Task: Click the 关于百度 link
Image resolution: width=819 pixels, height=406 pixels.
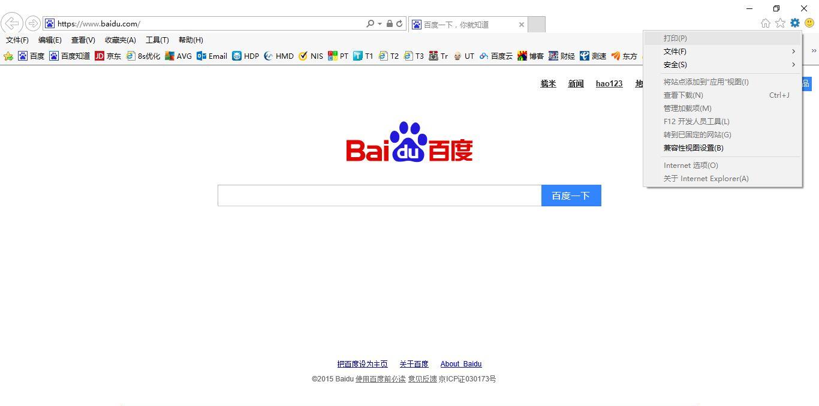Action: (x=414, y=364)
